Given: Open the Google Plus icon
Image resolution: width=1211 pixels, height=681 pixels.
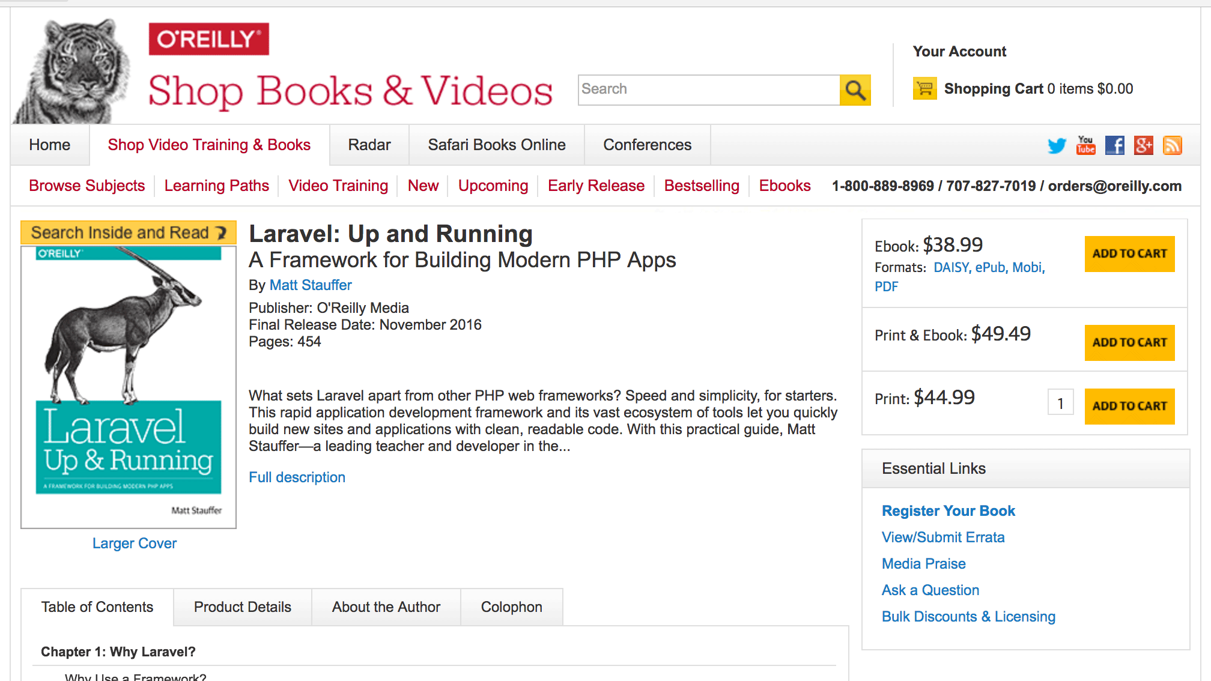Looking at the screenshot, I should [x=1143, y=145].
